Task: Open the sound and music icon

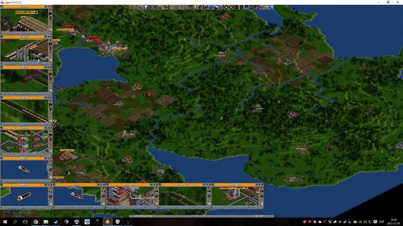Action: (261, 7)
